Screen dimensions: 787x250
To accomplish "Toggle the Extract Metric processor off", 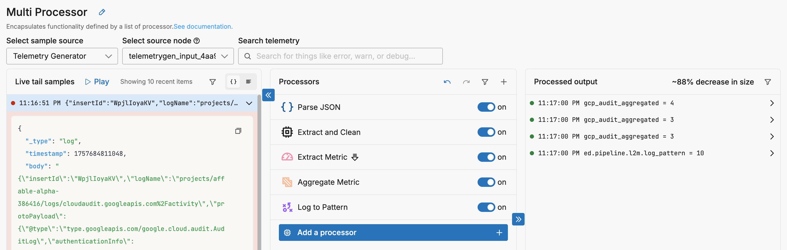I will (x=486, y=157).
